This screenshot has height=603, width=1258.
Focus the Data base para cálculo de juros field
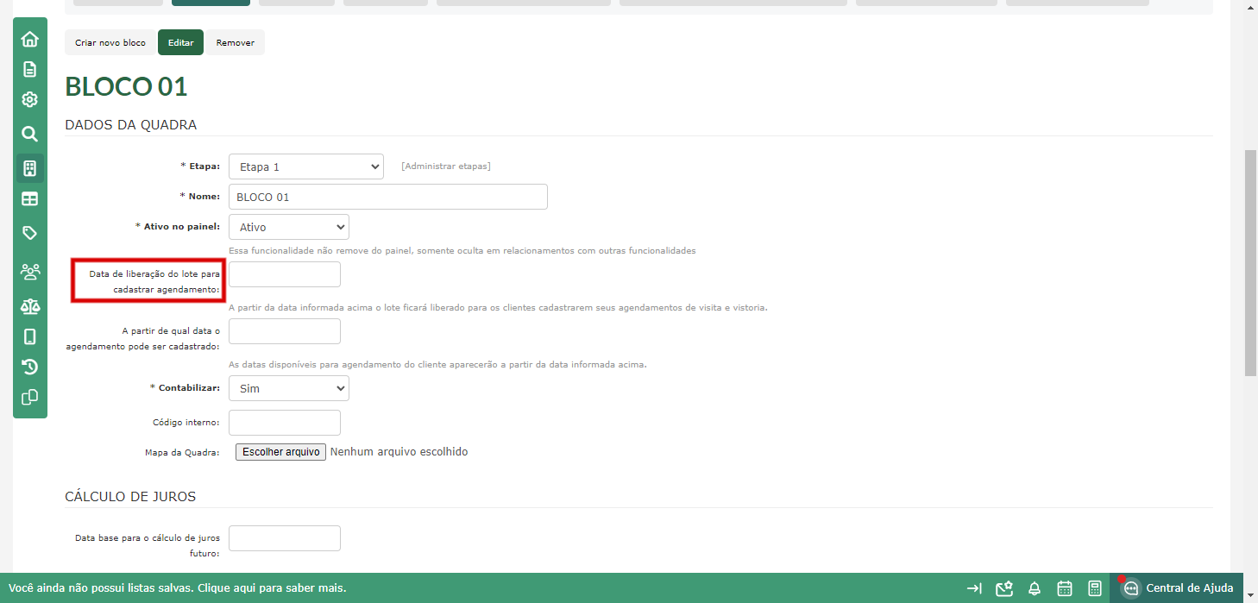coord(285,538)
